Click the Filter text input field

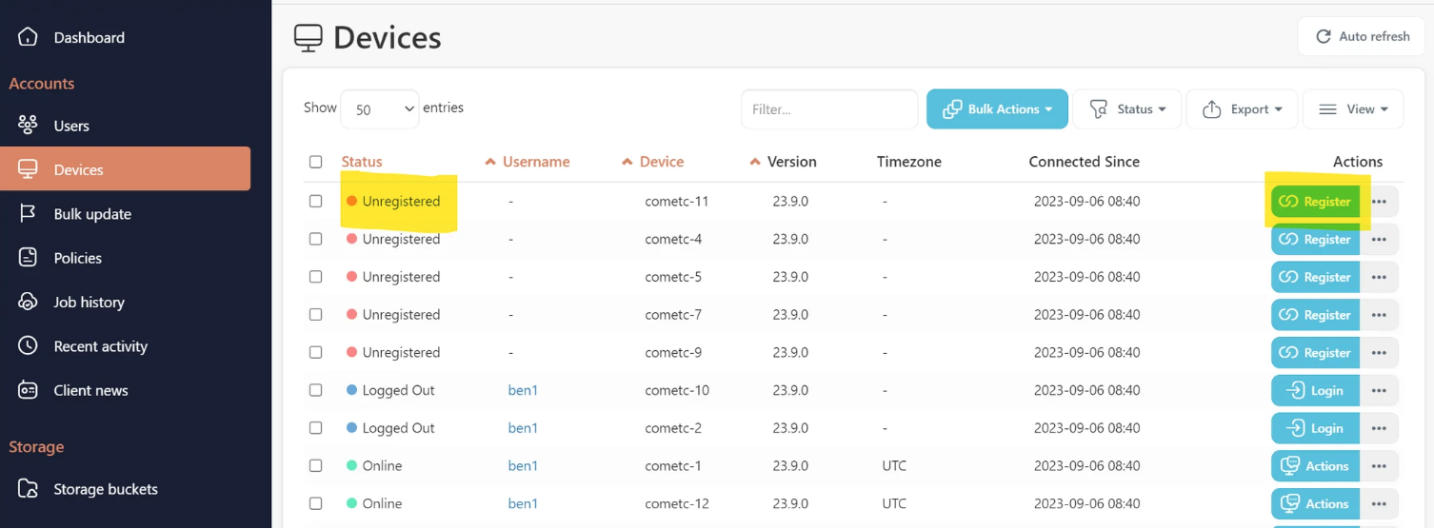[x=828, y=109]
